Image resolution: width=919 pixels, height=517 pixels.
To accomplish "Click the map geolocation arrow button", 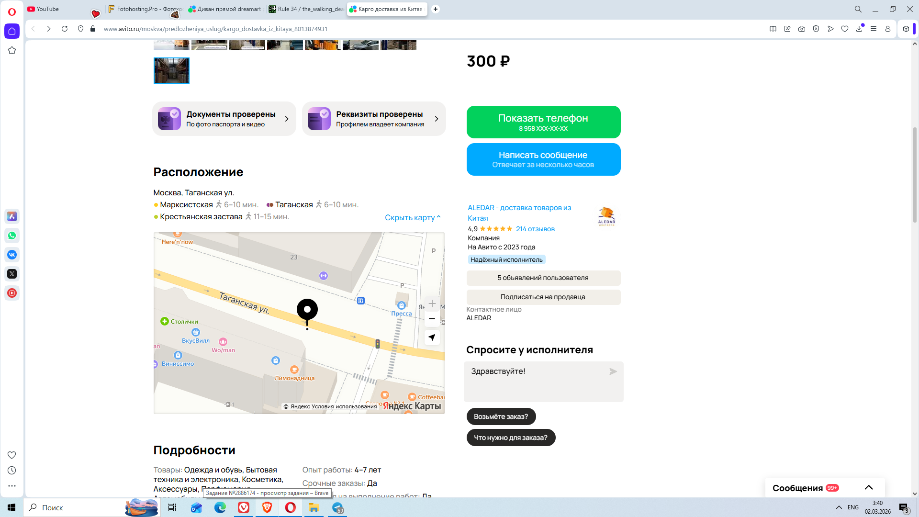I will (432, 337).
